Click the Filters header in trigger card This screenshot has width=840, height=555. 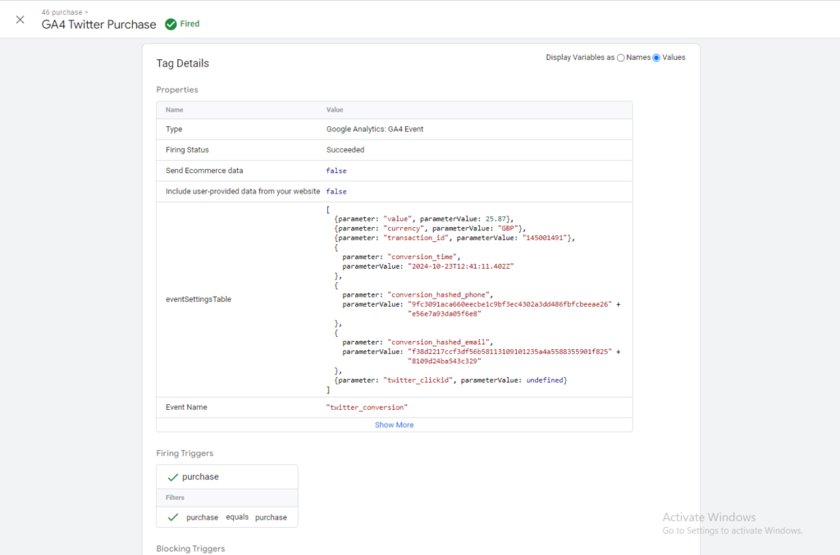coord(175,498)
